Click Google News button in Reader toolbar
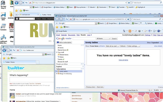Image resolution: width=163 pixels, height=102 pixels. [x=112, y=23]
